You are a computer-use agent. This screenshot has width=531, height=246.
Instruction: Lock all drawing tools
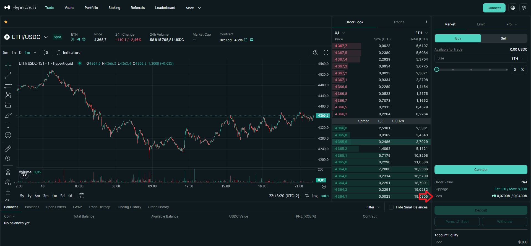point(8,192)
